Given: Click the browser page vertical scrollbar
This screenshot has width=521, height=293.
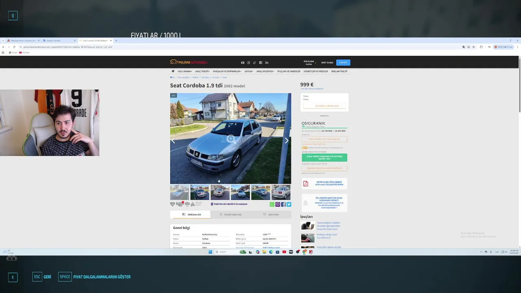Looking at the screenshot, I should click(x=519, y=85).
